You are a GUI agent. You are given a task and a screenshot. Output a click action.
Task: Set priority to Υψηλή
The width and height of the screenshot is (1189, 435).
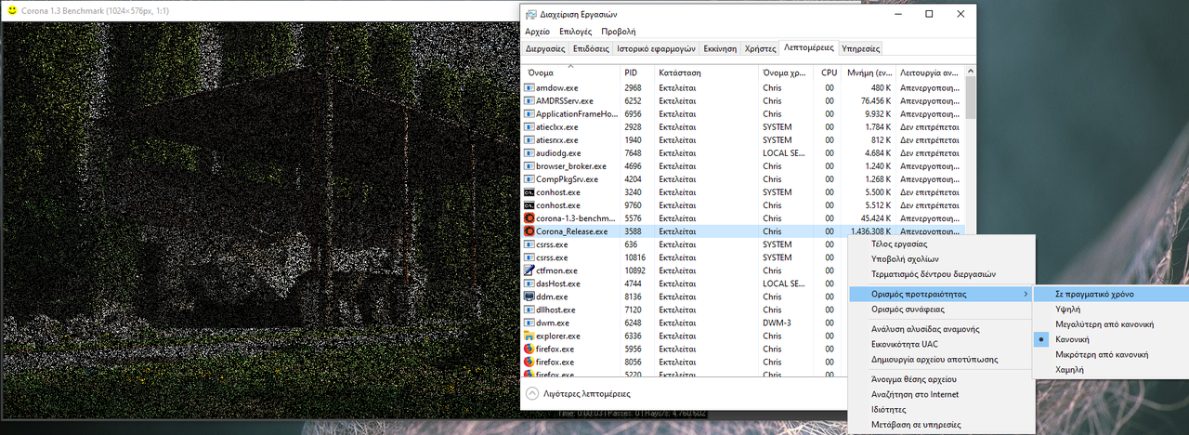(x=1110, y=309)
